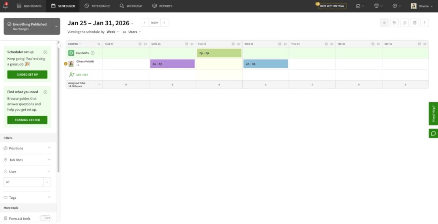The width and height of the screenshot is (438, 224).
Task: Click the sort arrows beside Custom
Action: (99, 44)
